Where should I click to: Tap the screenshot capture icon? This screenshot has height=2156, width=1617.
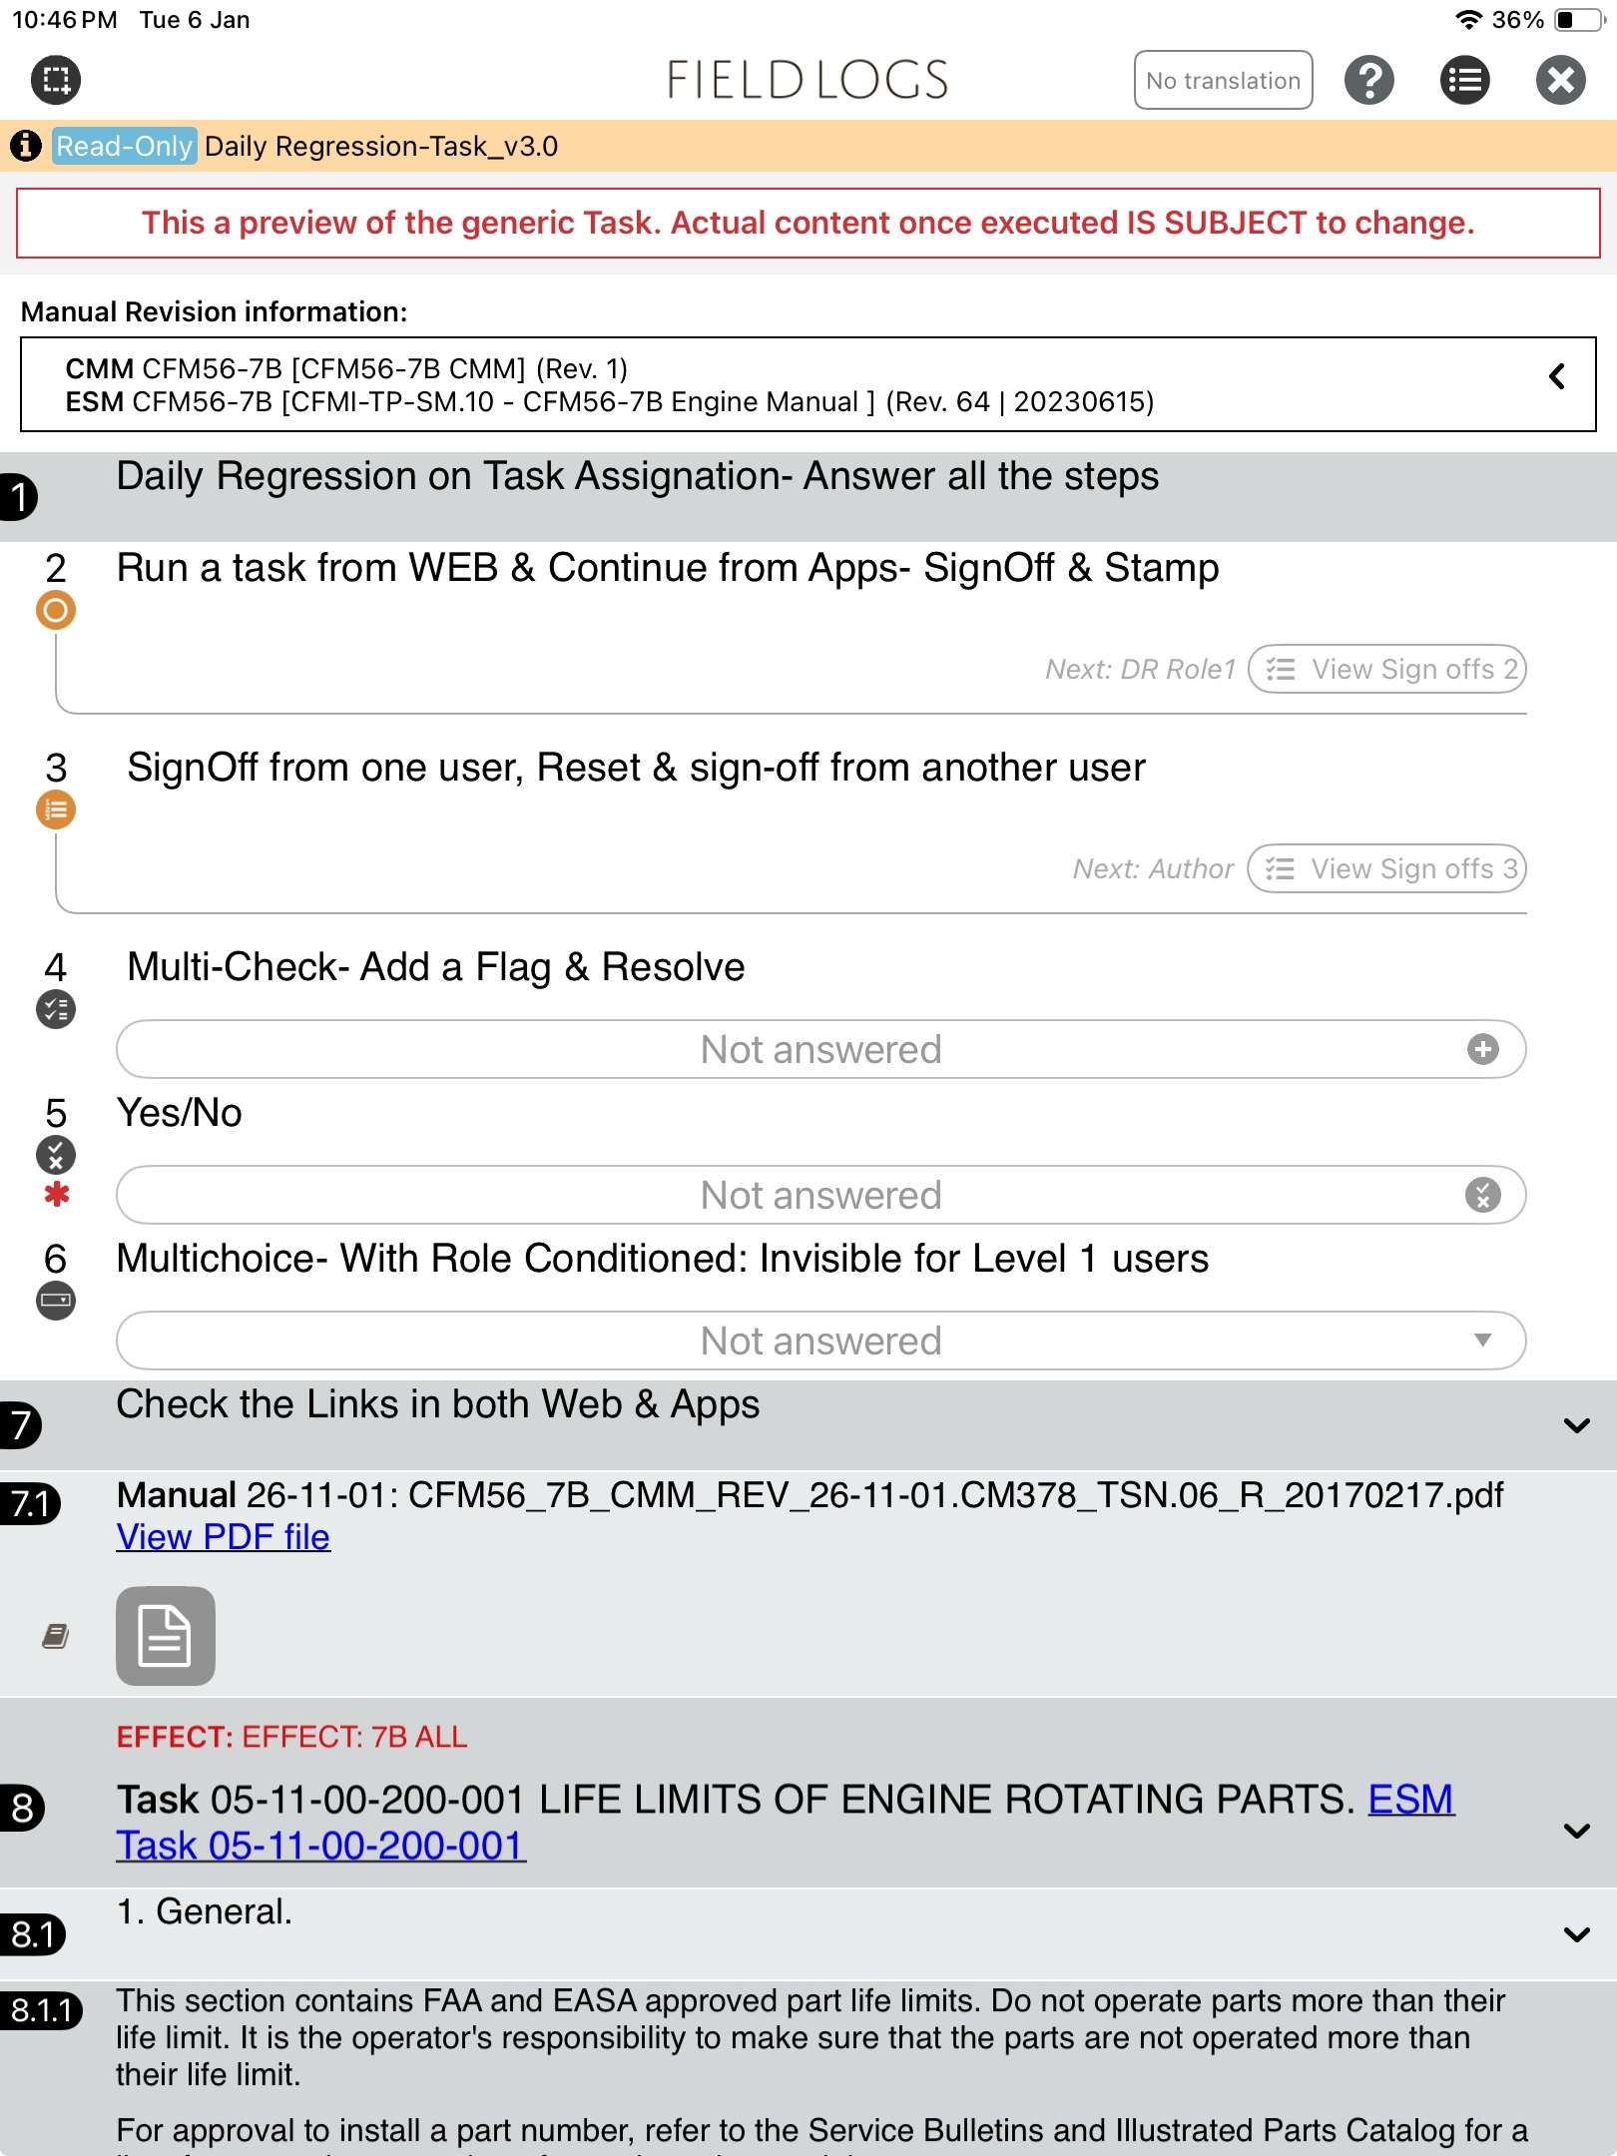(56, 80)
